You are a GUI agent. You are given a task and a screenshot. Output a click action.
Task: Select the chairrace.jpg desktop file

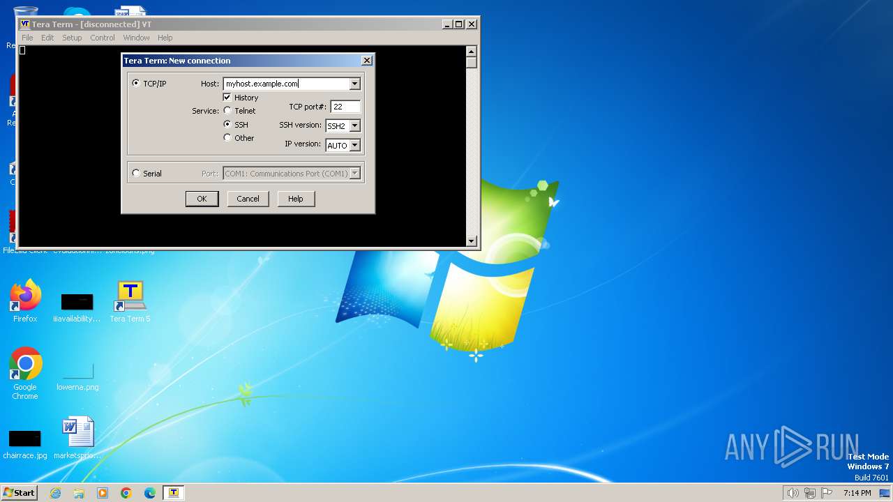coord(25,443)
